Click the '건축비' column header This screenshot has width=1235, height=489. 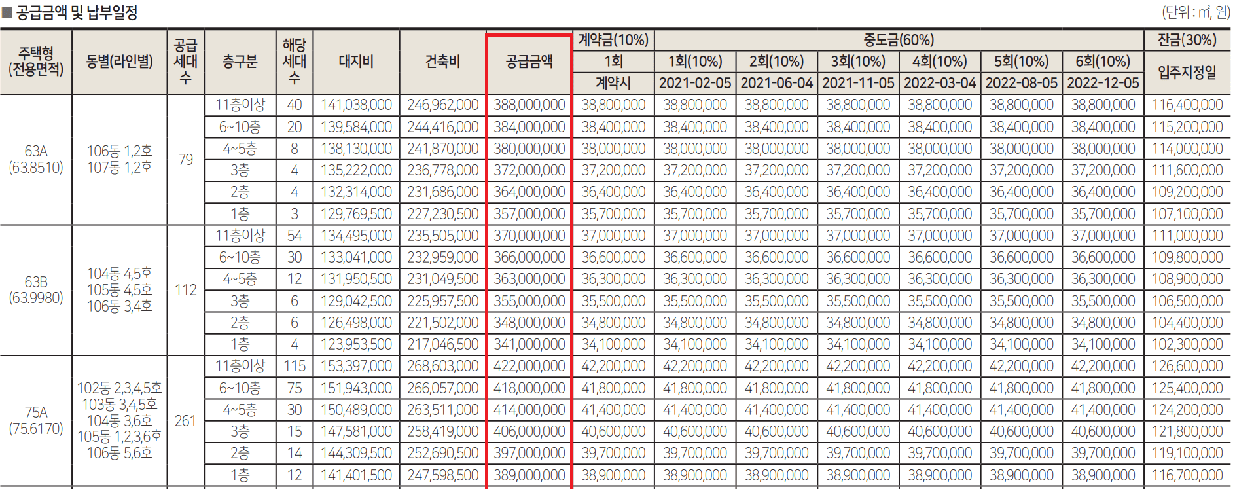442,62
